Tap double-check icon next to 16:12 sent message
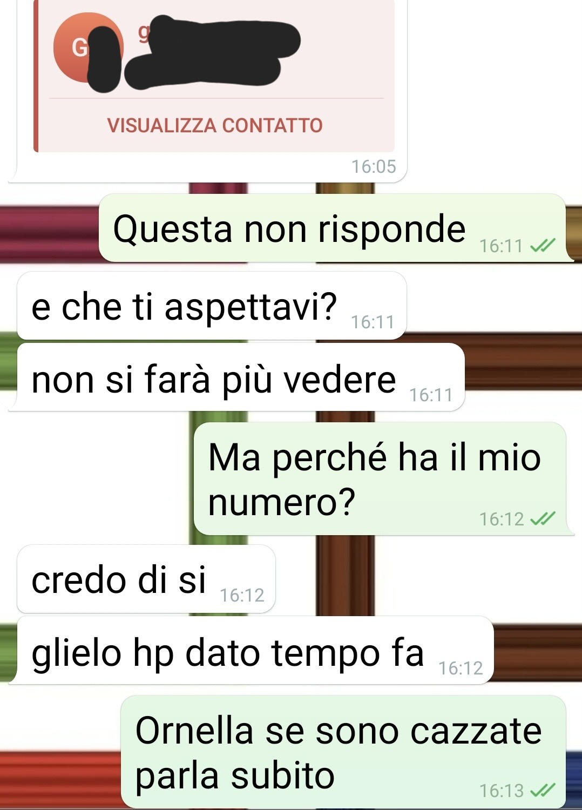The height and width of the screenshot is (810, 582). pos(542,519)
